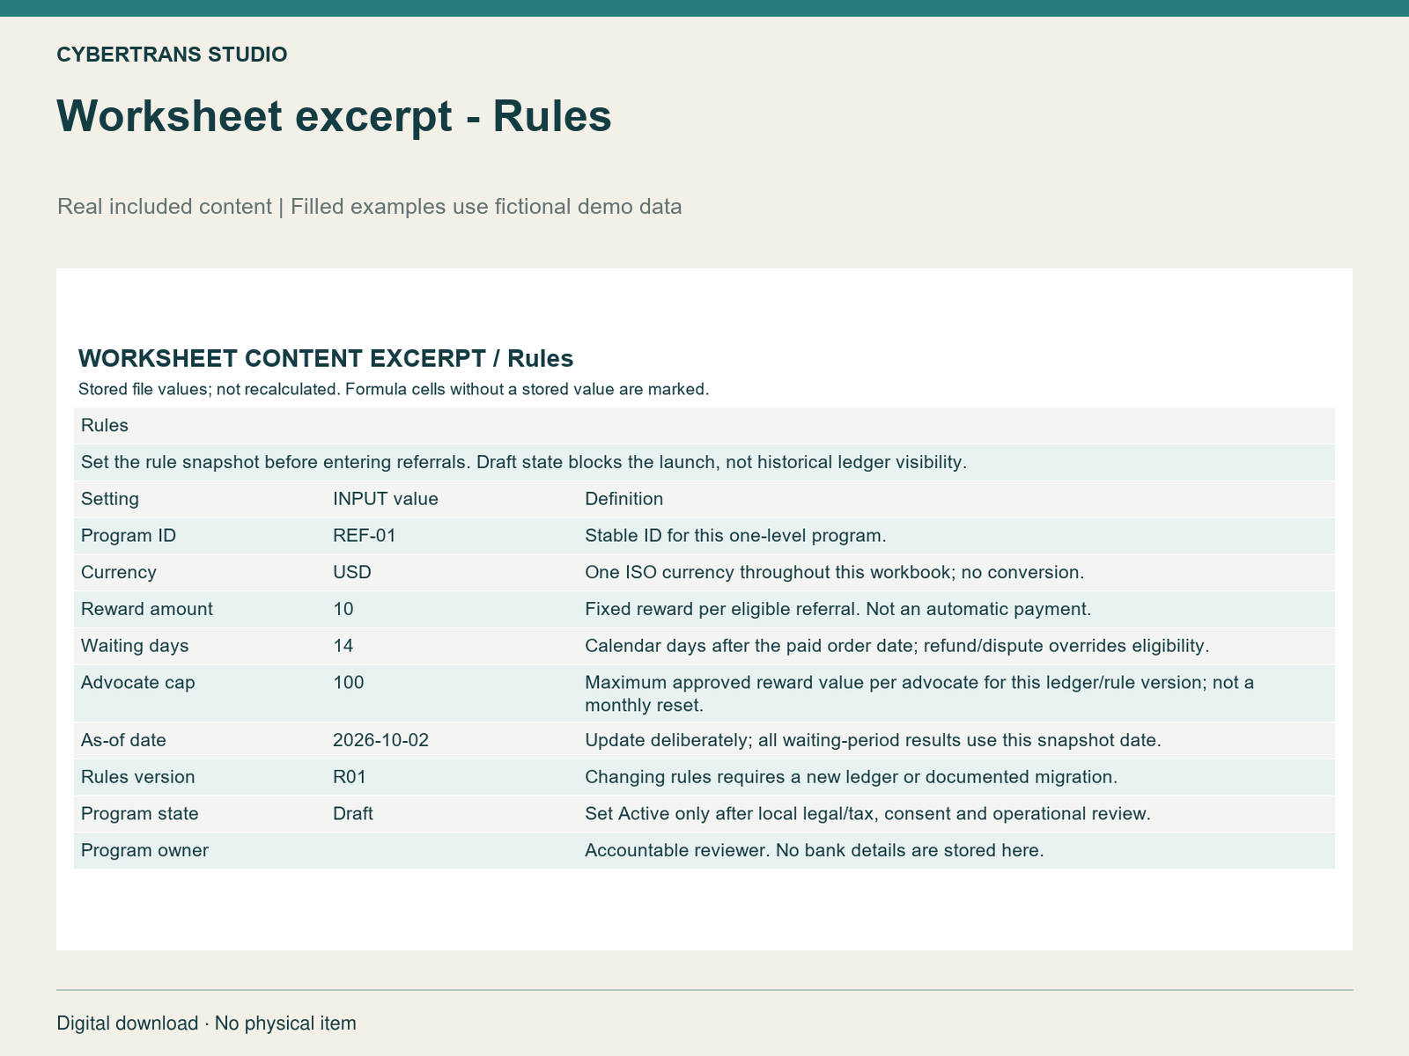Screen dimensions: 1409x1056
Task: Click 'Fixed reward per eligible referral' definition
Action: [x=956, y=609]
